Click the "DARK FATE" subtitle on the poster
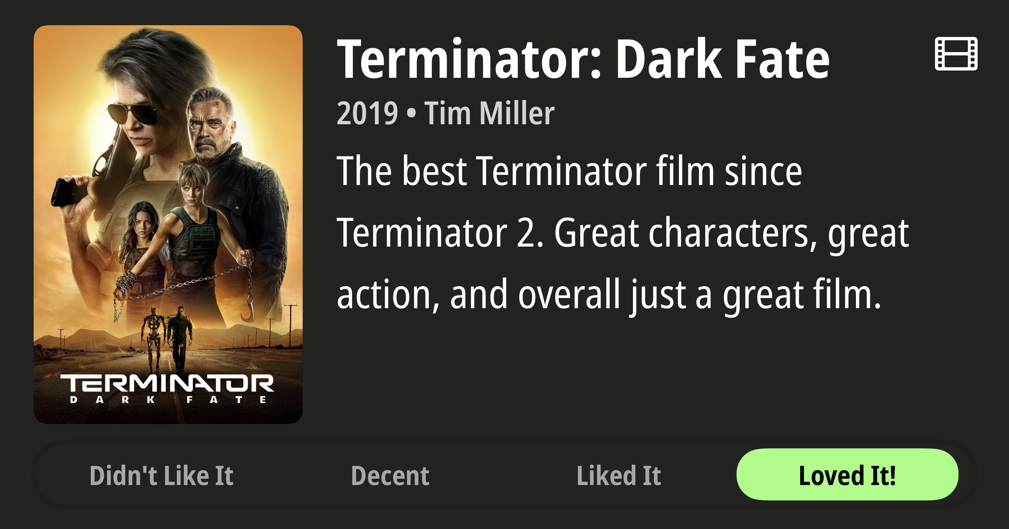Screen dimensions: 1009x529 pos(168,400)
